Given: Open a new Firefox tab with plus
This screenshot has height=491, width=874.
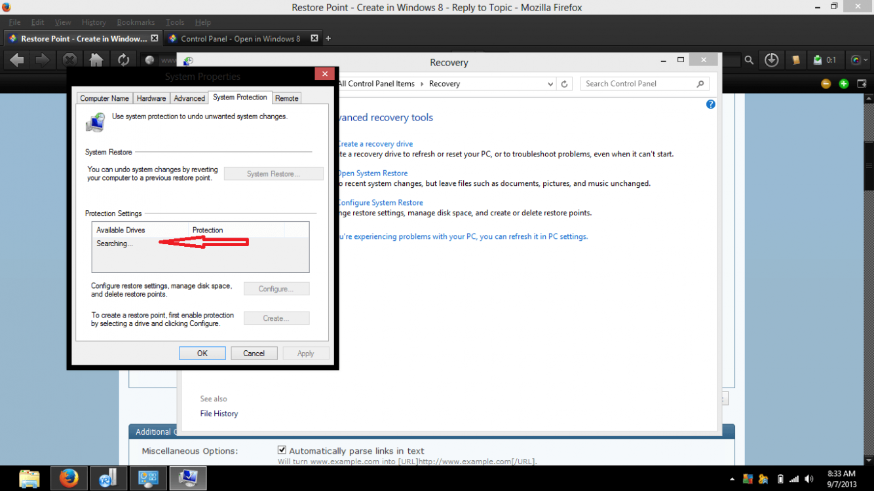Looking at the screenshot, I should tap(328, 39).
